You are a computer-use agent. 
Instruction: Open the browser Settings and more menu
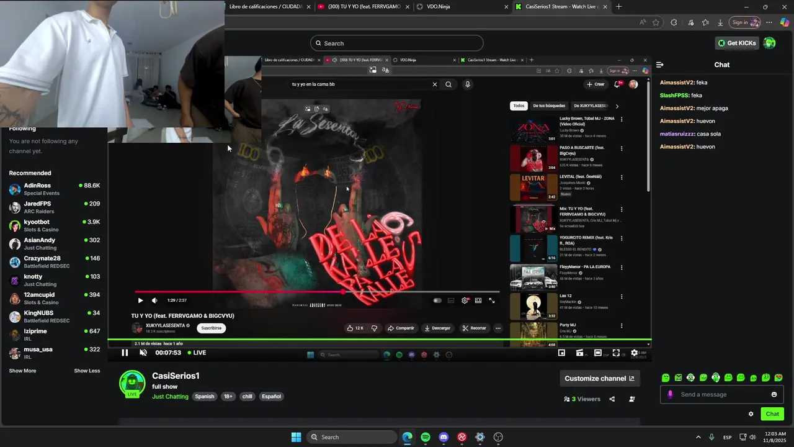click(x=769, y=22)
